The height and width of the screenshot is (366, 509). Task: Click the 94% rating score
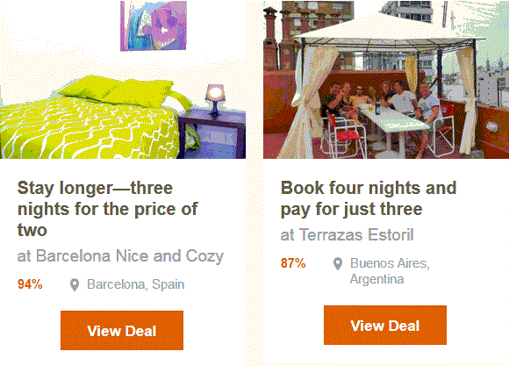pyautogui.click(x=30, y=284)
